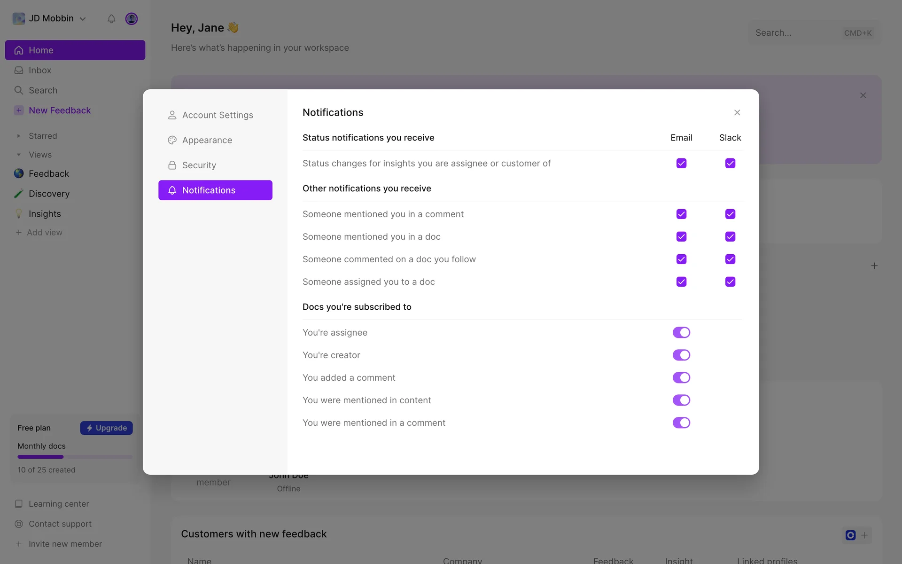Switch to the Appearance settings tab
The image size is (902, 564).
pos(207,140)
